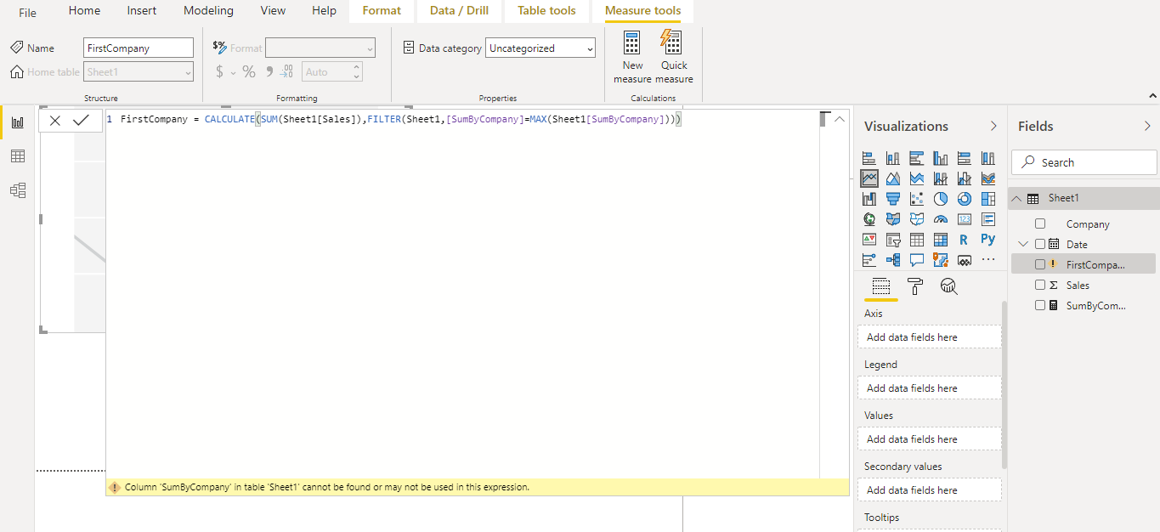Insert a Waterfall chart visual

click(x=869, y=199)
